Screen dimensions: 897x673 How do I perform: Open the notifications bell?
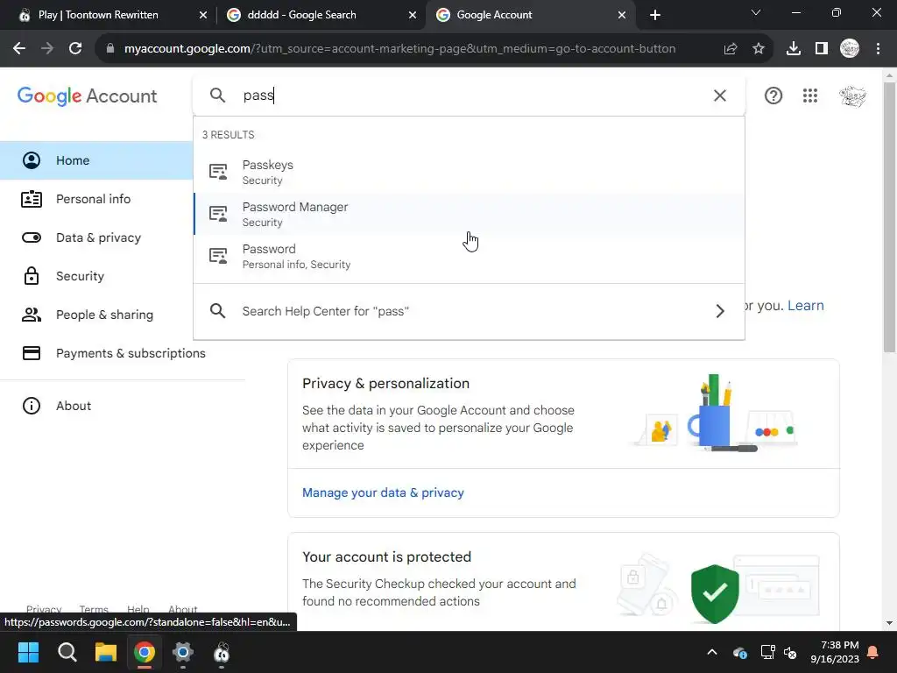(x=873, y=652)
